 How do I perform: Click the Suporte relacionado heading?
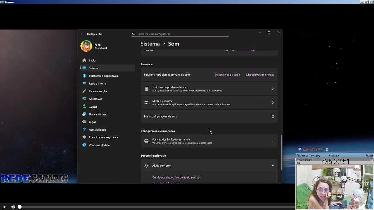tap(153, 155)
